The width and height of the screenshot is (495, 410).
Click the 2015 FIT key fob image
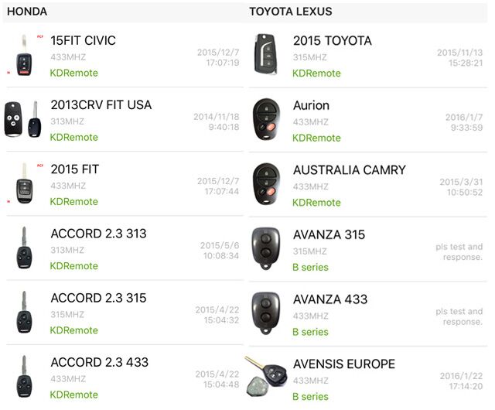[25, 184]
